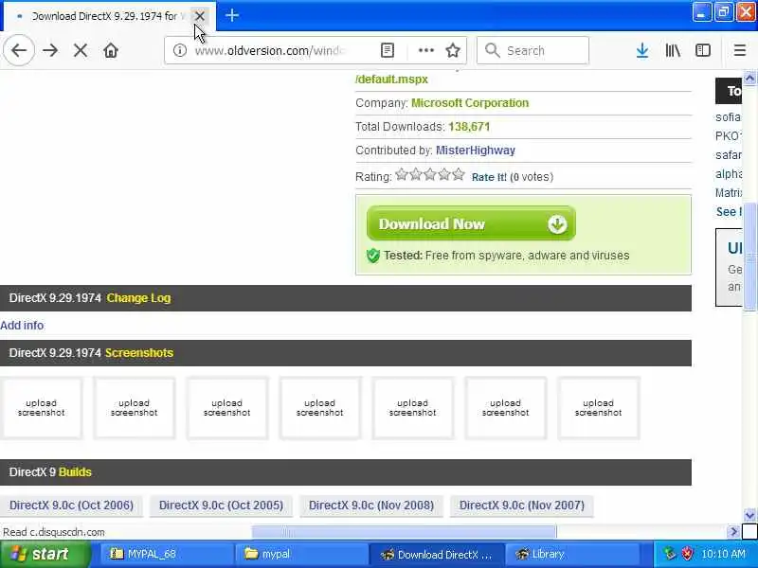
Task: Select the Download DirectX 9.29.1974 tab
Action: point(104,16)
